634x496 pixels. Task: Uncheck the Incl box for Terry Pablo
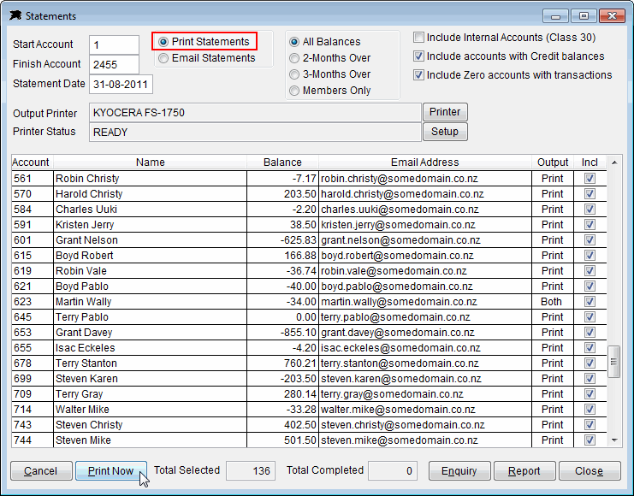(590, 317)
